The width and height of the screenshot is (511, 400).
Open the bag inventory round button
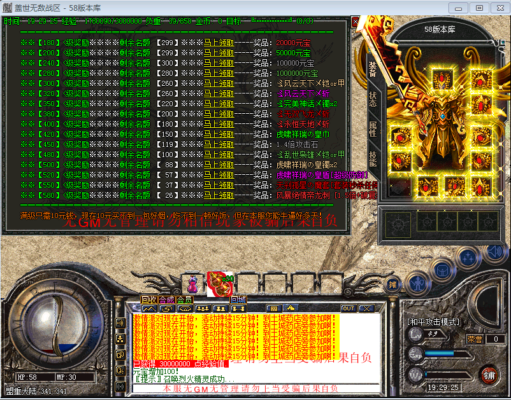(442, 270)
